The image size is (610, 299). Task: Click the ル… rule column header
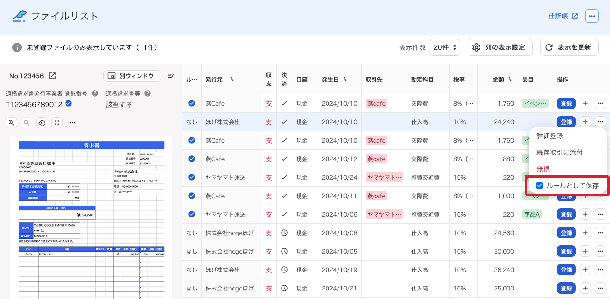click(x=191, y=79)
